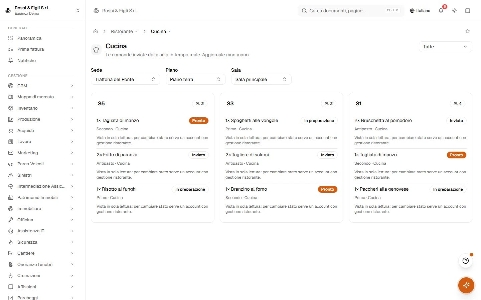Expand the Lavoro sidebar chevron
Screen dimensions: 481x300
(72, 142)
